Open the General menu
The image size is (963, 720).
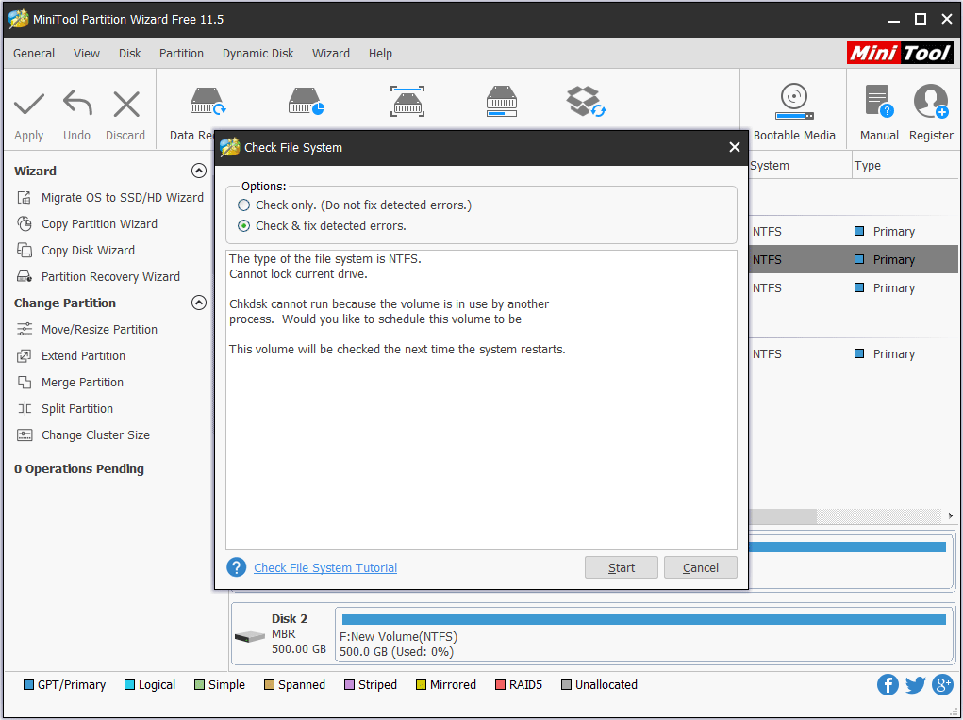tap(34, 54)
